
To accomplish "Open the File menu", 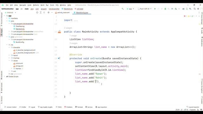I will click(7, 5).
